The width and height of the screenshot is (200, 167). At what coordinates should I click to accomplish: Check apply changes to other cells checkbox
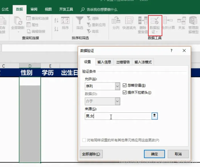click(x=84, y=140)
